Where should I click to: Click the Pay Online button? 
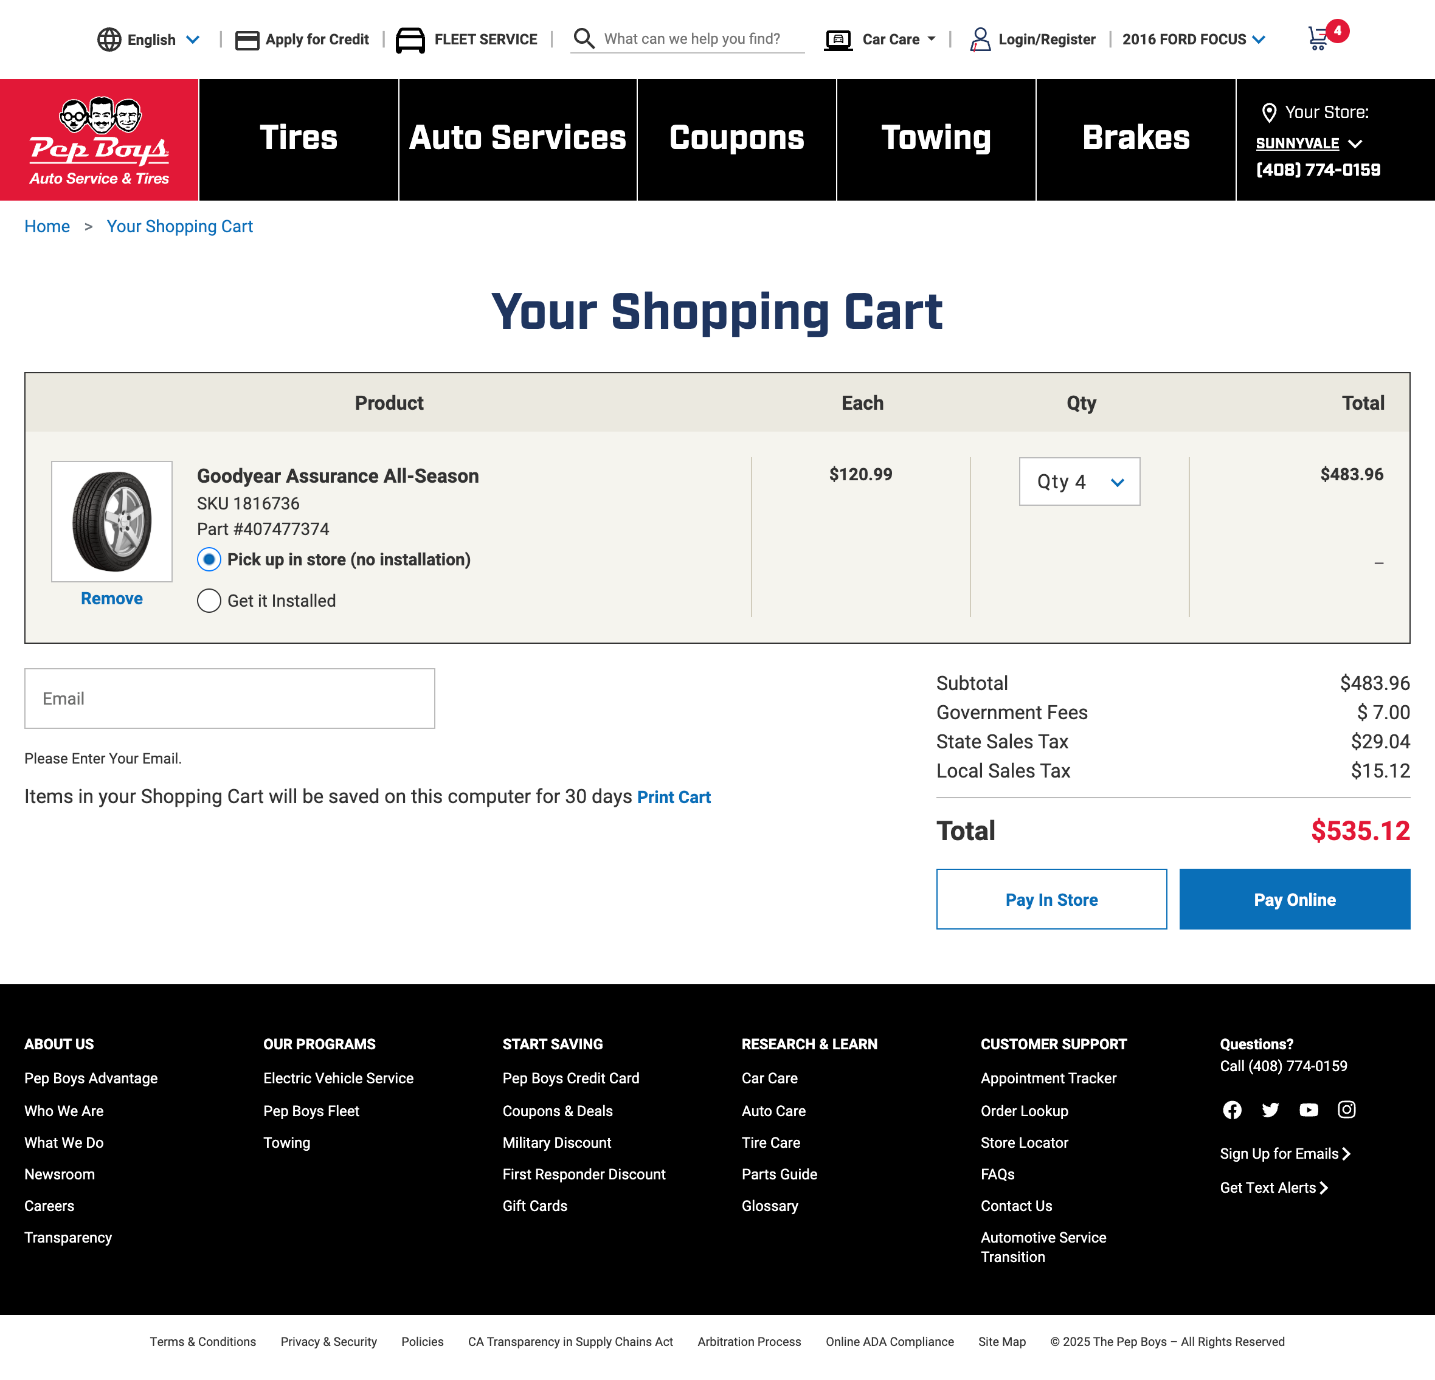[x=1295, y=899]
